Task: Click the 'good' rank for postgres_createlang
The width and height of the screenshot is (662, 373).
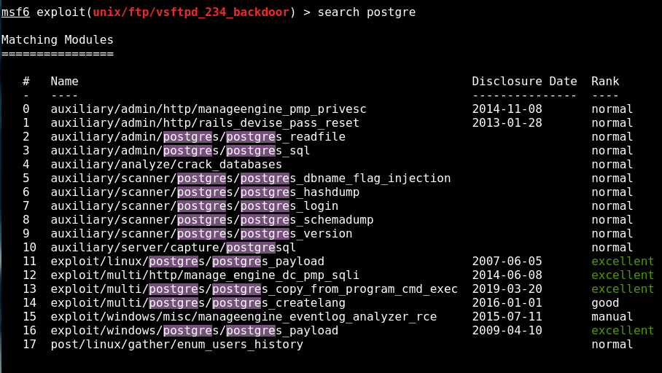Action: 604,303
